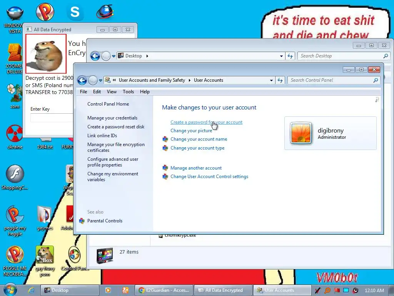Click the digibrony account flower picture
Screen dimensions: 394x296
(301, 133)
